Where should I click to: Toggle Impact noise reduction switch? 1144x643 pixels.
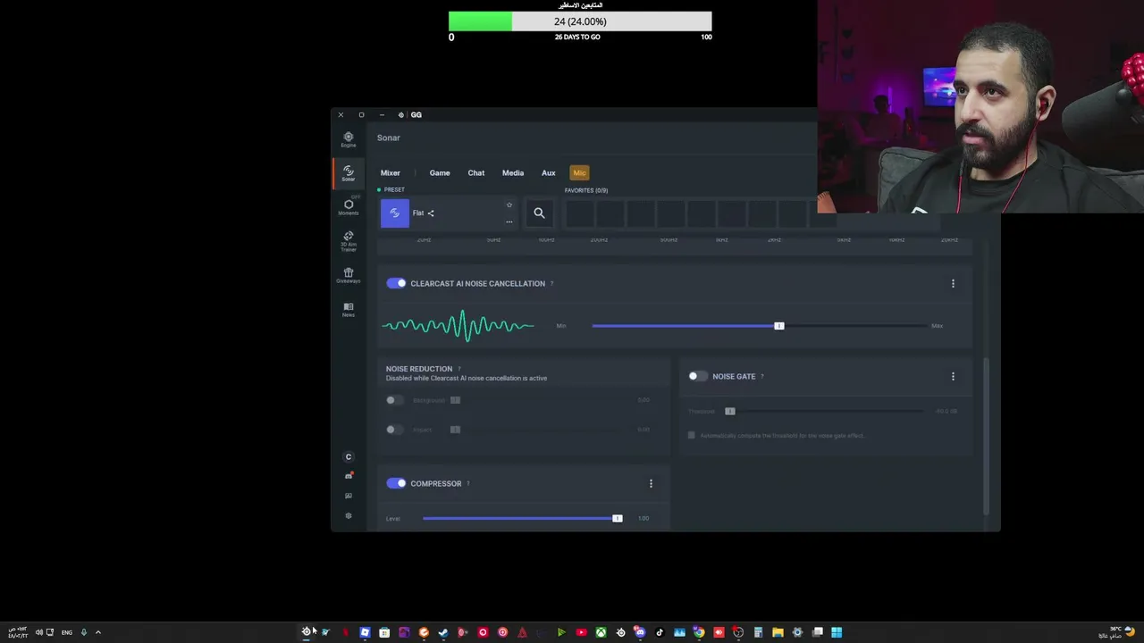pyautogui.click(x=395, y=430)
